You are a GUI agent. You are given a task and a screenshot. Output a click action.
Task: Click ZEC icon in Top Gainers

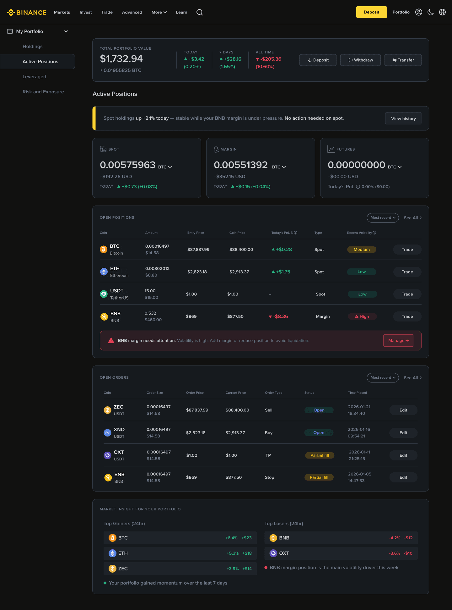point(112,569)
